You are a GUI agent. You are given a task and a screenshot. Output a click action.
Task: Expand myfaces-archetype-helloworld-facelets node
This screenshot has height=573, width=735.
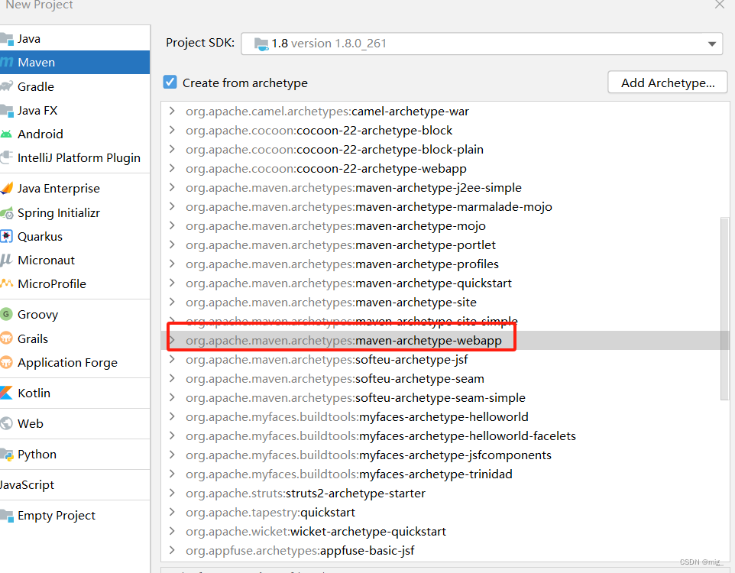[x=172, y=435]
